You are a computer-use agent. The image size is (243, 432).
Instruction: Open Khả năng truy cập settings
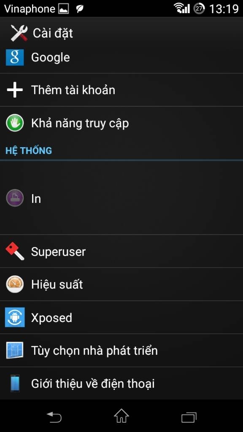(121, 123)
